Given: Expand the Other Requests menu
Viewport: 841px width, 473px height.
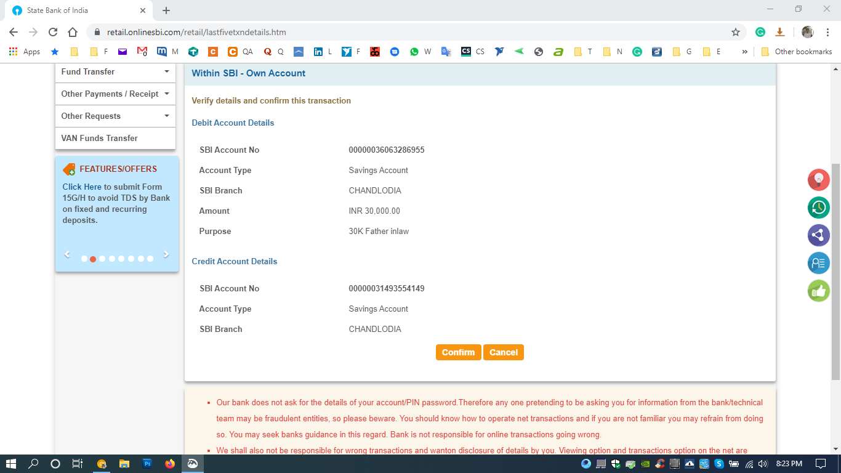Looking at the screenshot, I should [x=115, y=116].
